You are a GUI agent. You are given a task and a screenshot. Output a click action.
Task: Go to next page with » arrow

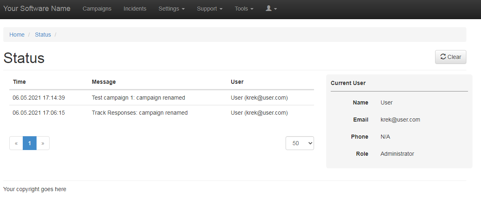tap(43, 143)
